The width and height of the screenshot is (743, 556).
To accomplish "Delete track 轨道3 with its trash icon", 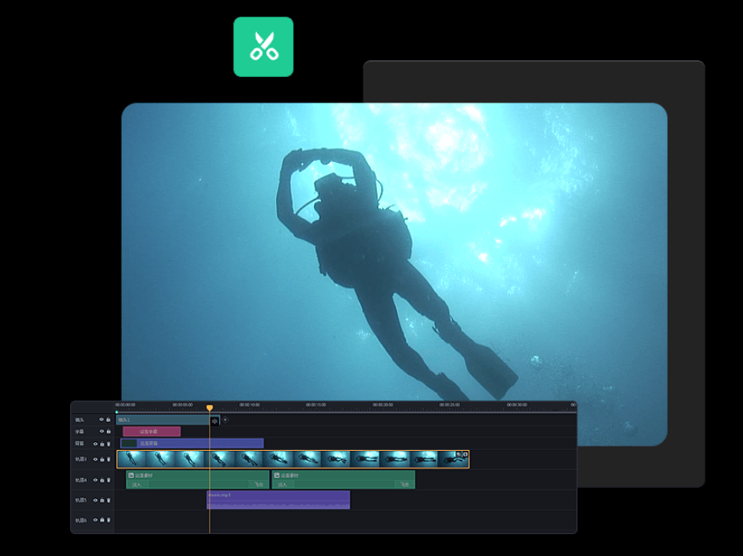I will coord(109,459).
